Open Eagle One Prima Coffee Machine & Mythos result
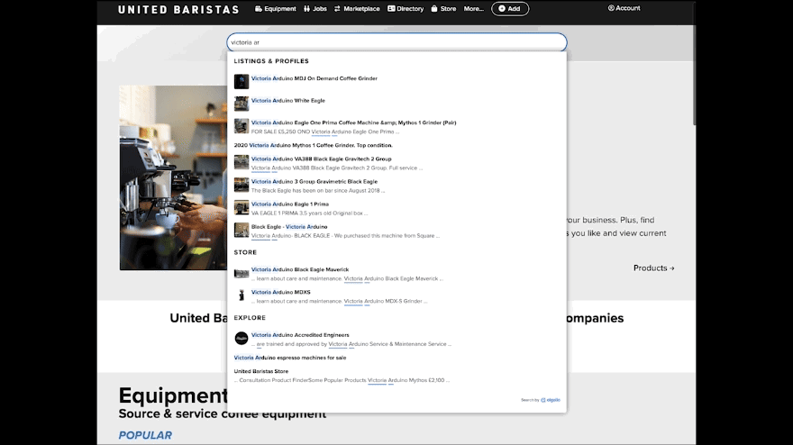Image resolution: width=793 pixels, height=445 pixels. (x=353, y=123)
